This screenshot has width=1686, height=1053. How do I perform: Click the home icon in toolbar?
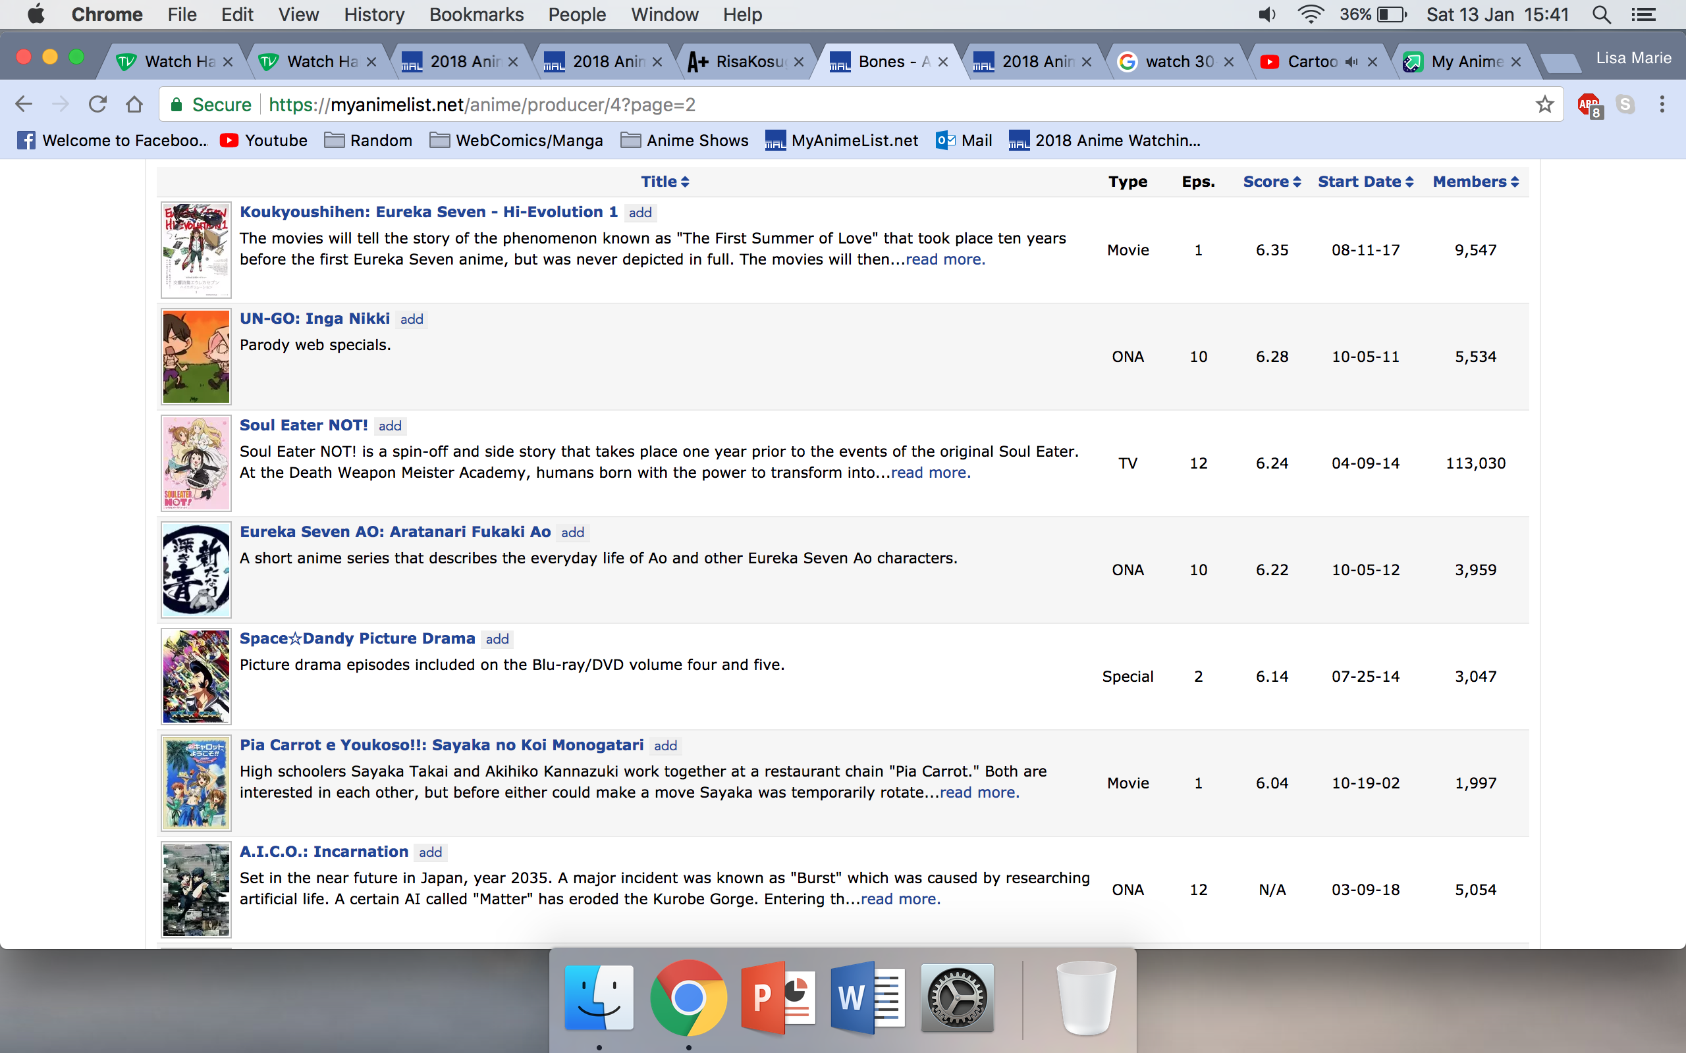(x=134, y=105)
